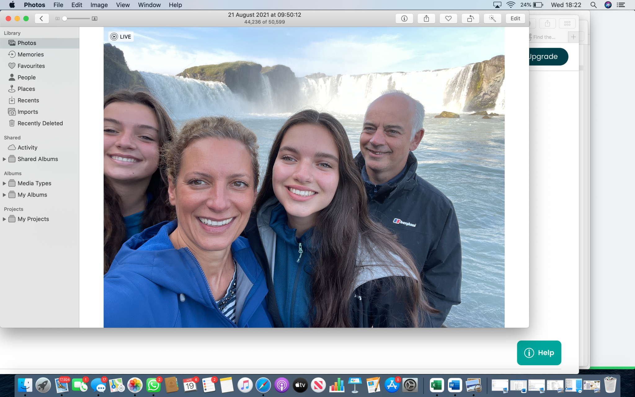
Task: Open Finder from the dock
Action: pyautogui.click(x=25, y=385)
